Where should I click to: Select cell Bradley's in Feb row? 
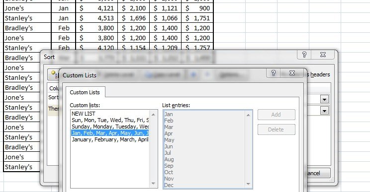point(28,28)
